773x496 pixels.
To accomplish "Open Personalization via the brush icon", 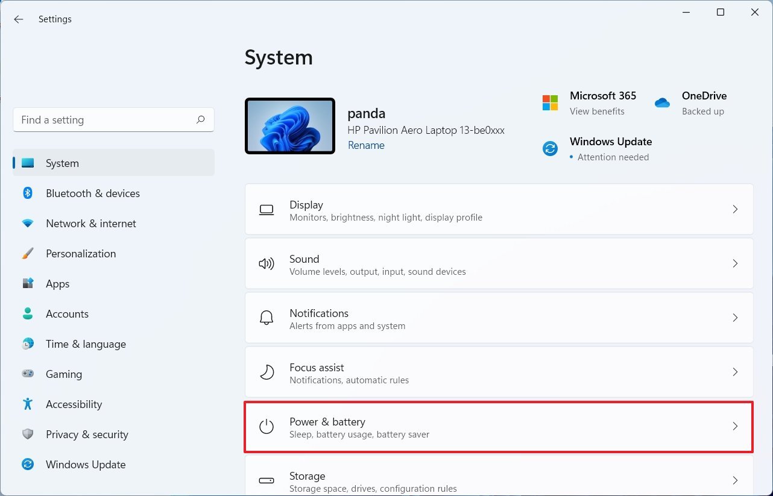I will pyautogui.click(x=28, y=253).
